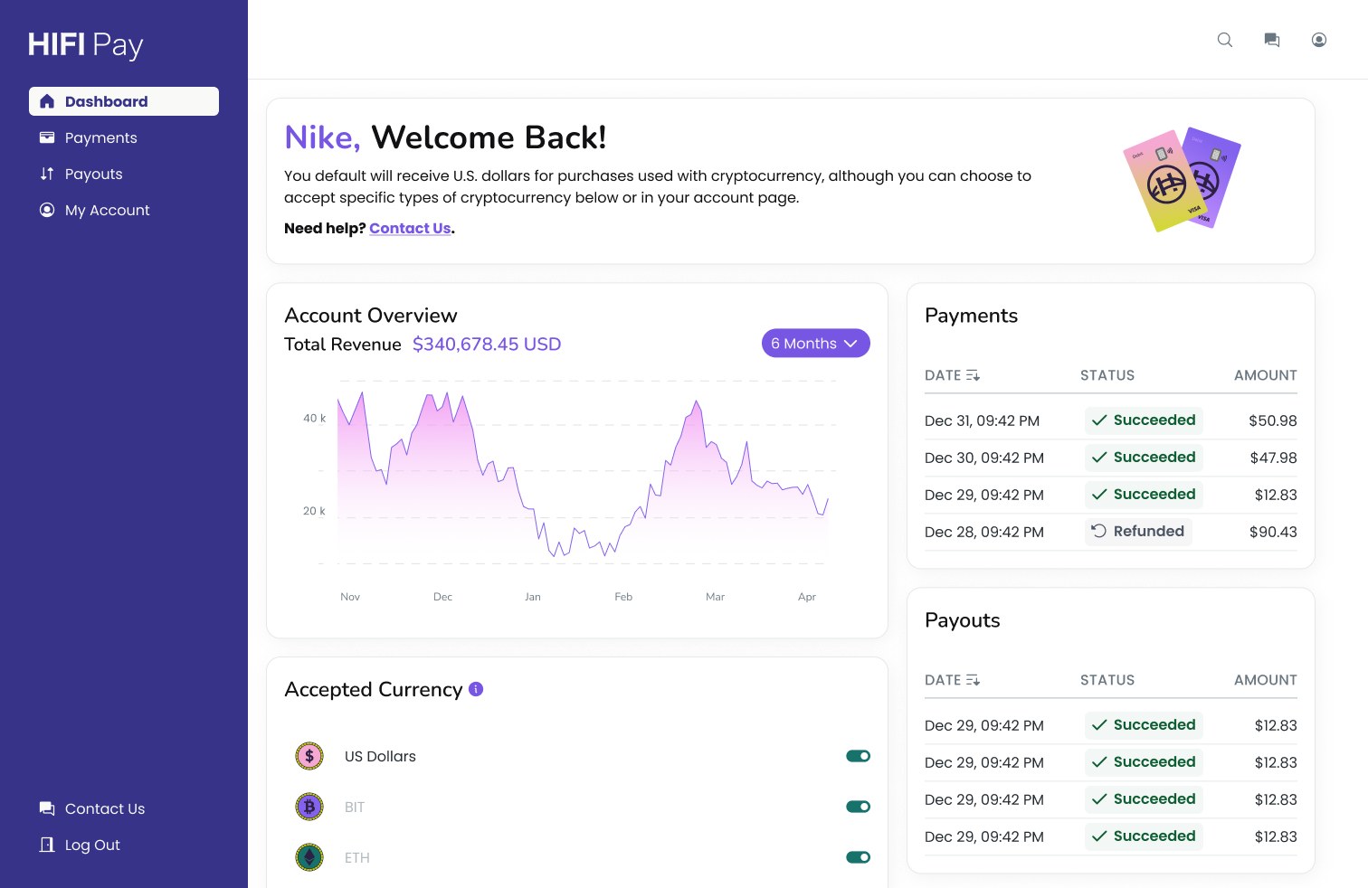Select the Dec 28, 09:42 PM payment date
Viewport: 1368px width, 888px height.
click(x=984, y=533)
